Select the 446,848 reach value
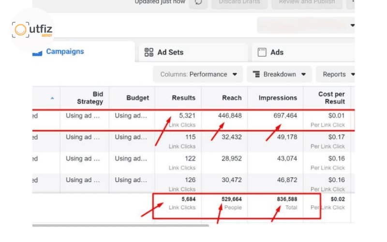Viewport: 387px width, 242px height. [230, 116]
